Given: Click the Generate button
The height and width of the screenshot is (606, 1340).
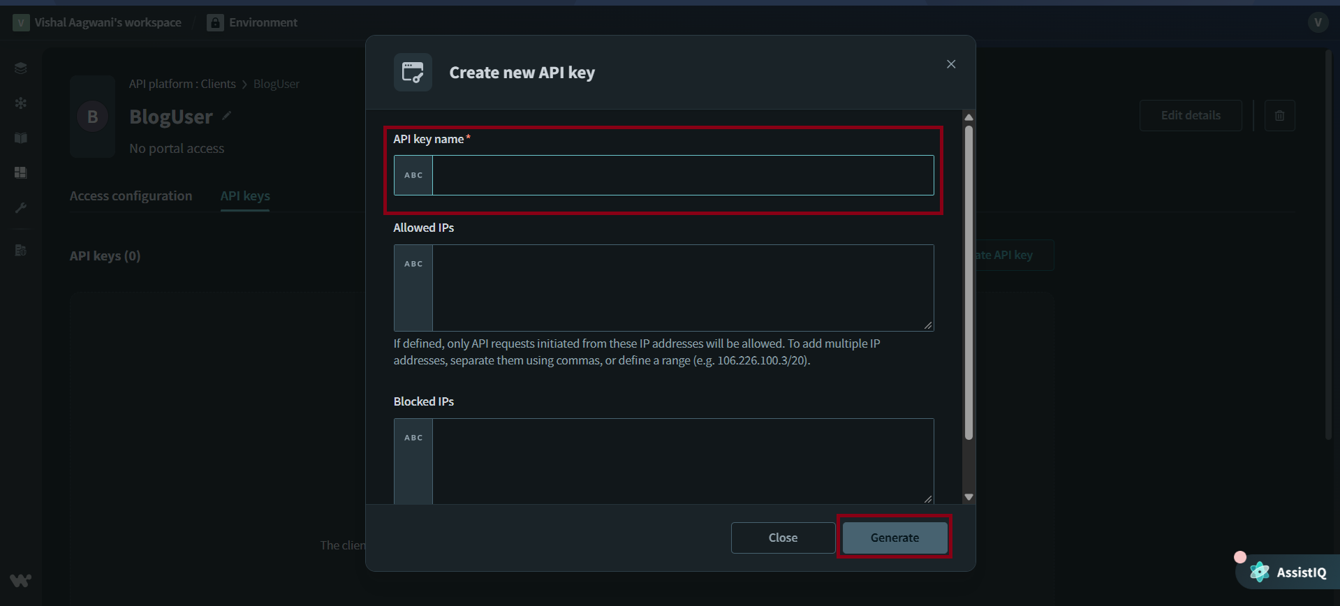Looking at the screenshot, I should [x=894, y=538].
